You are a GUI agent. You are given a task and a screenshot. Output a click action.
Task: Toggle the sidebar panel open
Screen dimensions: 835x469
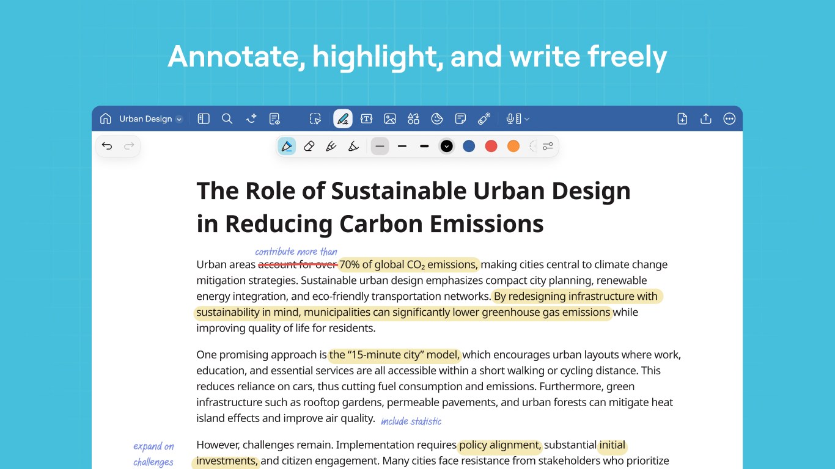(204, 118)
